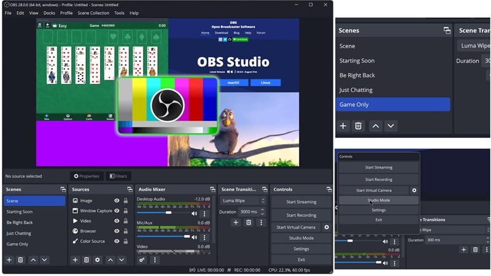
Task: Open the Docks menu
Action: point(49,13)
